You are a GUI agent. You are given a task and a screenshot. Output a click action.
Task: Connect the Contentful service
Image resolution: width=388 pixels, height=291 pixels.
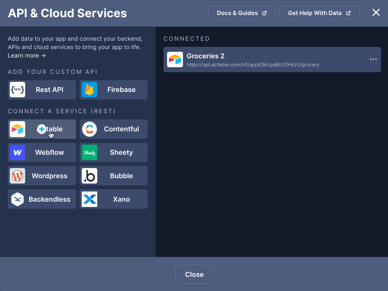[114, 129]
